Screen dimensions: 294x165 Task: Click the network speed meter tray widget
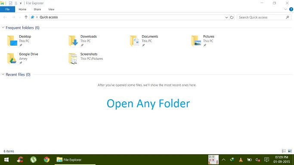[x=214, y=159]
